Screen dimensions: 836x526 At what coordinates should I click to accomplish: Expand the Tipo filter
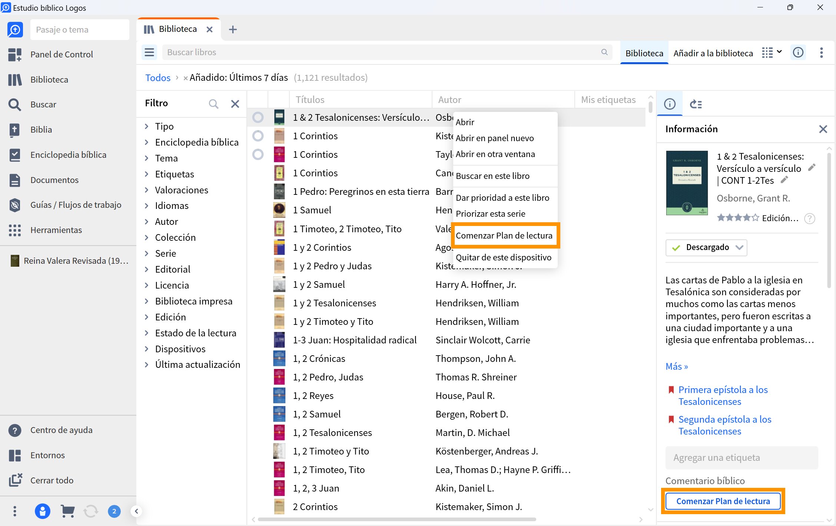click(147, 126)
